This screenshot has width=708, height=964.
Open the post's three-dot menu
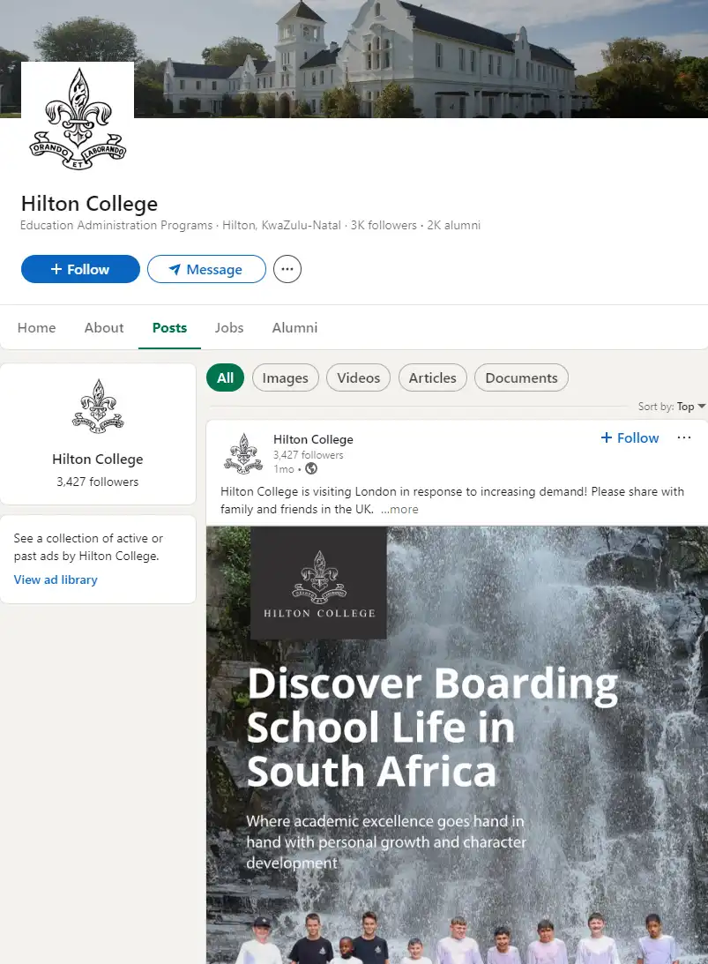[x=684, y=437]
